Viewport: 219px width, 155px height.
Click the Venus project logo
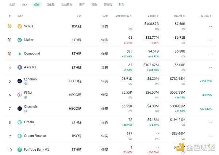[x=20, y=26]
